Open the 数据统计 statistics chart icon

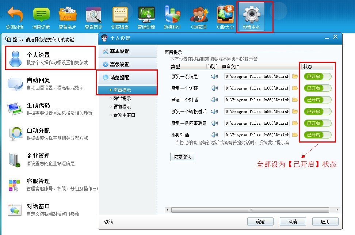(x=172, y=15)
